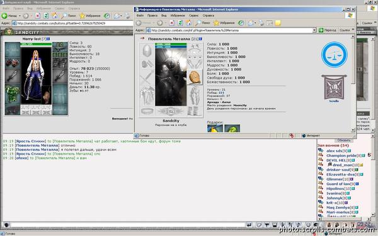
Task: Open Вид menu in front info window
Action: click(x=164, y=16)
